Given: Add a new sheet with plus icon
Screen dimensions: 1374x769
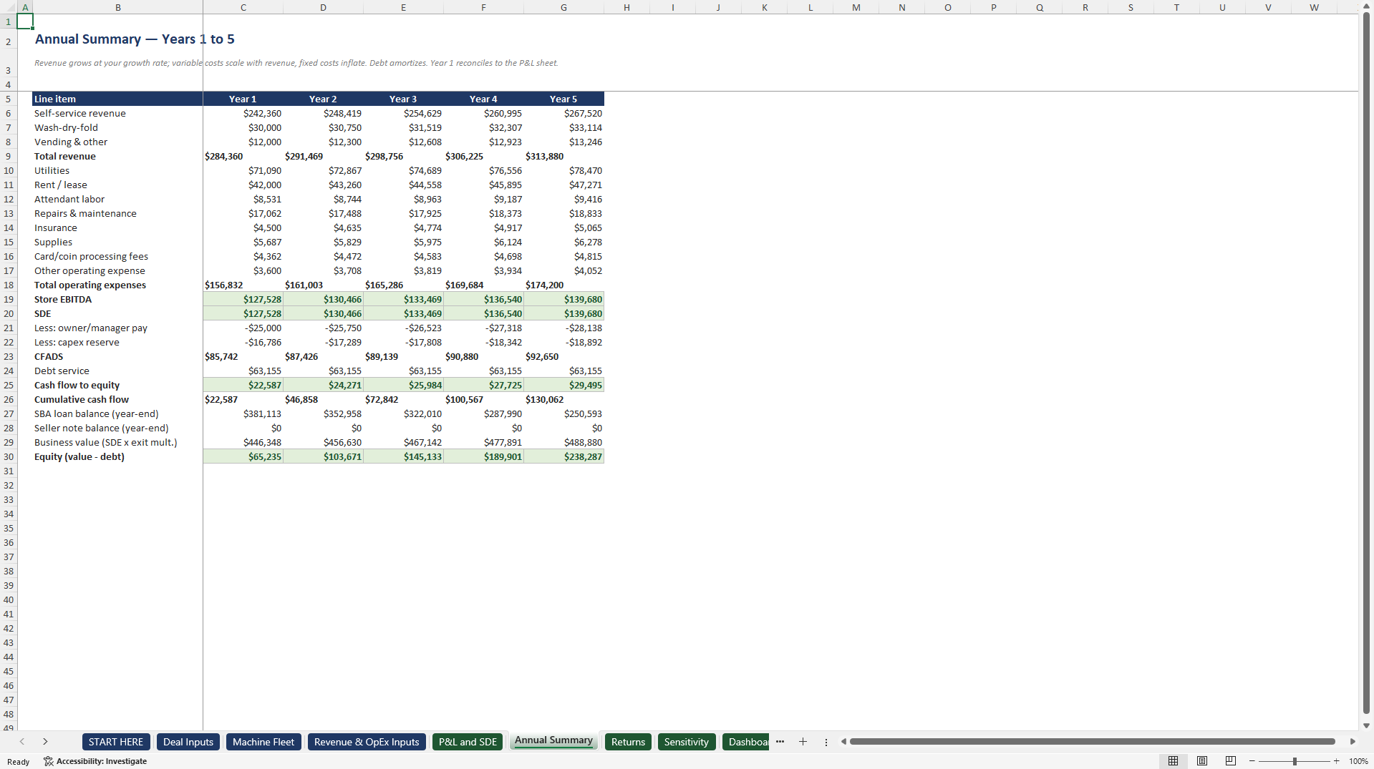Looking at the screenshot, I should pos(803,742).
